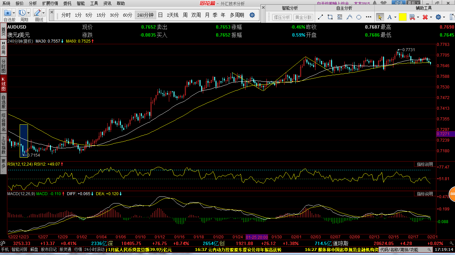This screenshot has height=255, width=455.
Task: Open the yellow color swatch
Action: coord(402,17)
